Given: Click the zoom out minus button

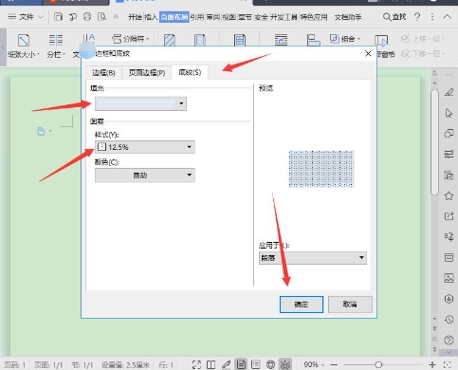Looking at the screenshot, I should pos(334,364).
